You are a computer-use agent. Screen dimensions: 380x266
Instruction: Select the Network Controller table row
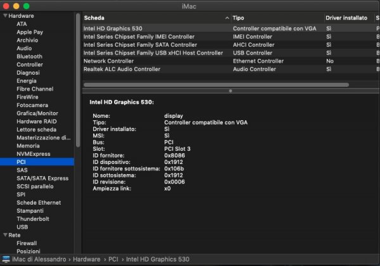(110, 61)
